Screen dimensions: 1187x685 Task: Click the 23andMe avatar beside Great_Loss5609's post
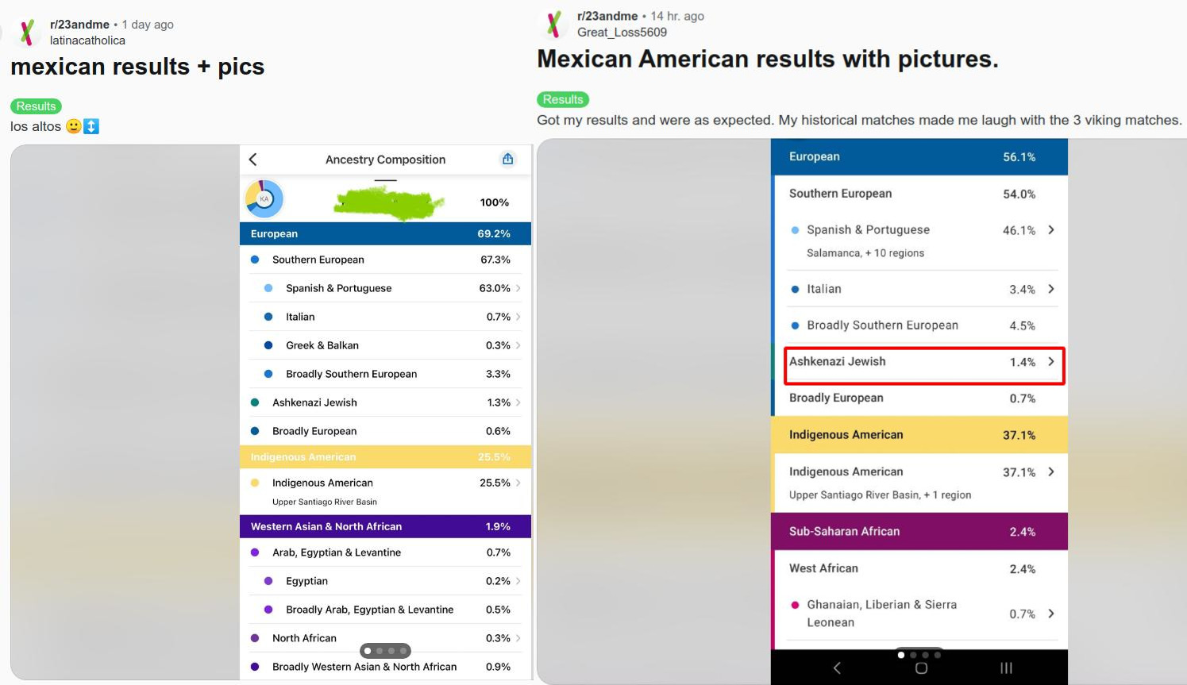pyautogui.click(x=554, y=24)
